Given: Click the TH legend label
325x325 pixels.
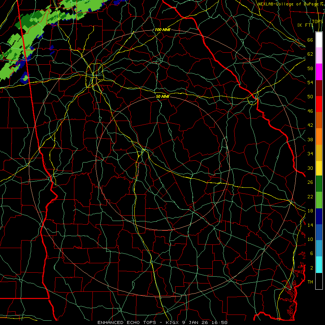Looking at the screenshot, I should [310, 282].
